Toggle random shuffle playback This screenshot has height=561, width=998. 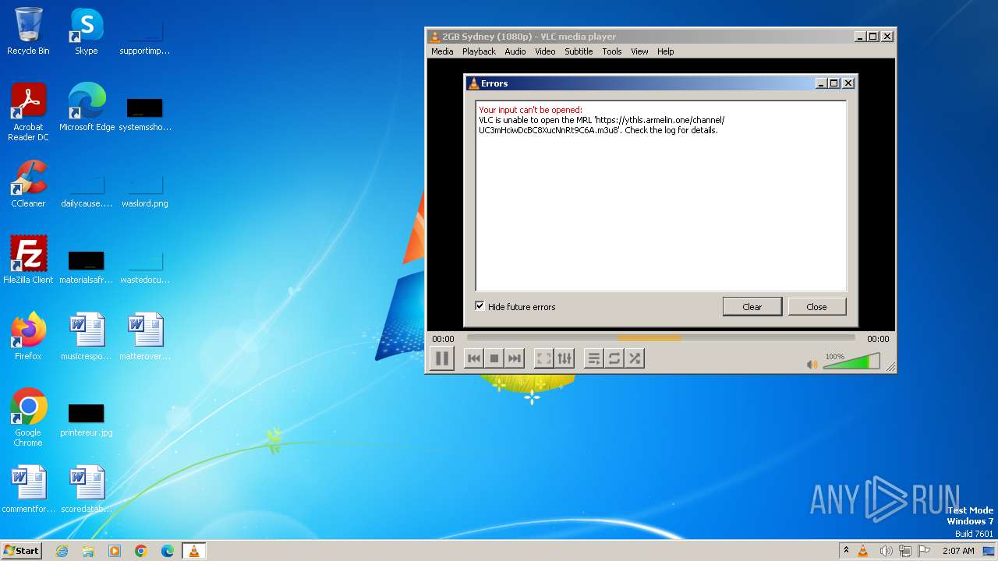click(635, 358)
